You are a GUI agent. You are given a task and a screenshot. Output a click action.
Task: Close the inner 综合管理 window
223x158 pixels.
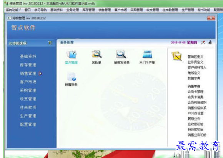pyautogui.click(x=211, y=18)
